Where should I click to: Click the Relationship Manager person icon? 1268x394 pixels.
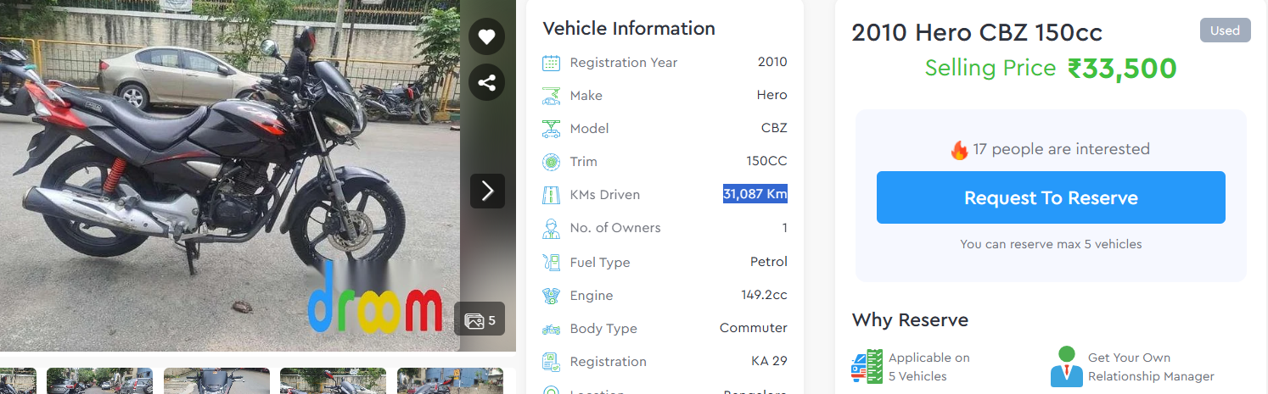(1066, 367)
